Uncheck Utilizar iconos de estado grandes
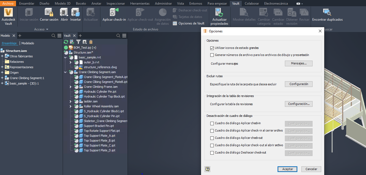The height and width of the screenshot is (175, 366). tap(212, 48)
